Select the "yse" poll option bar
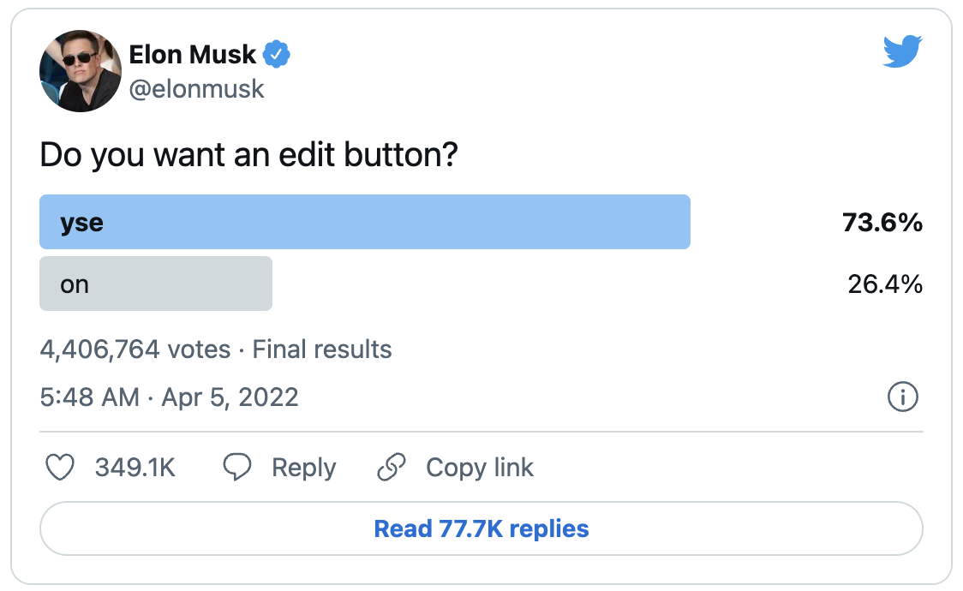The height and width of the screenshot is (591, 963). coord(364,223)
